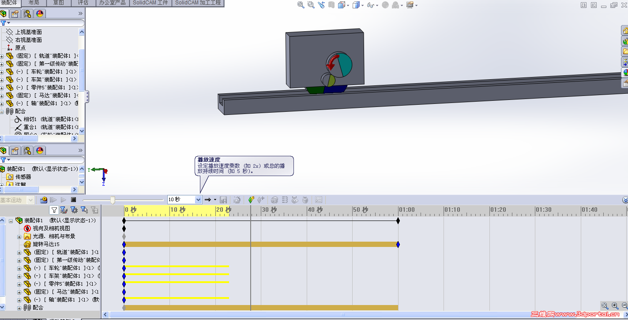Click the View Settings monitor icon

pyautogui.click(x=410, y=5)
